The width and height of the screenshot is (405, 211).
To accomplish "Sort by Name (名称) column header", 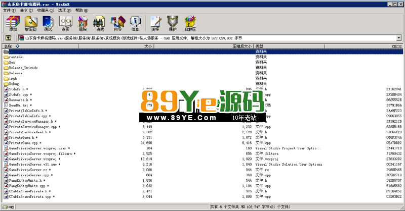I will [x=40, y=46].
